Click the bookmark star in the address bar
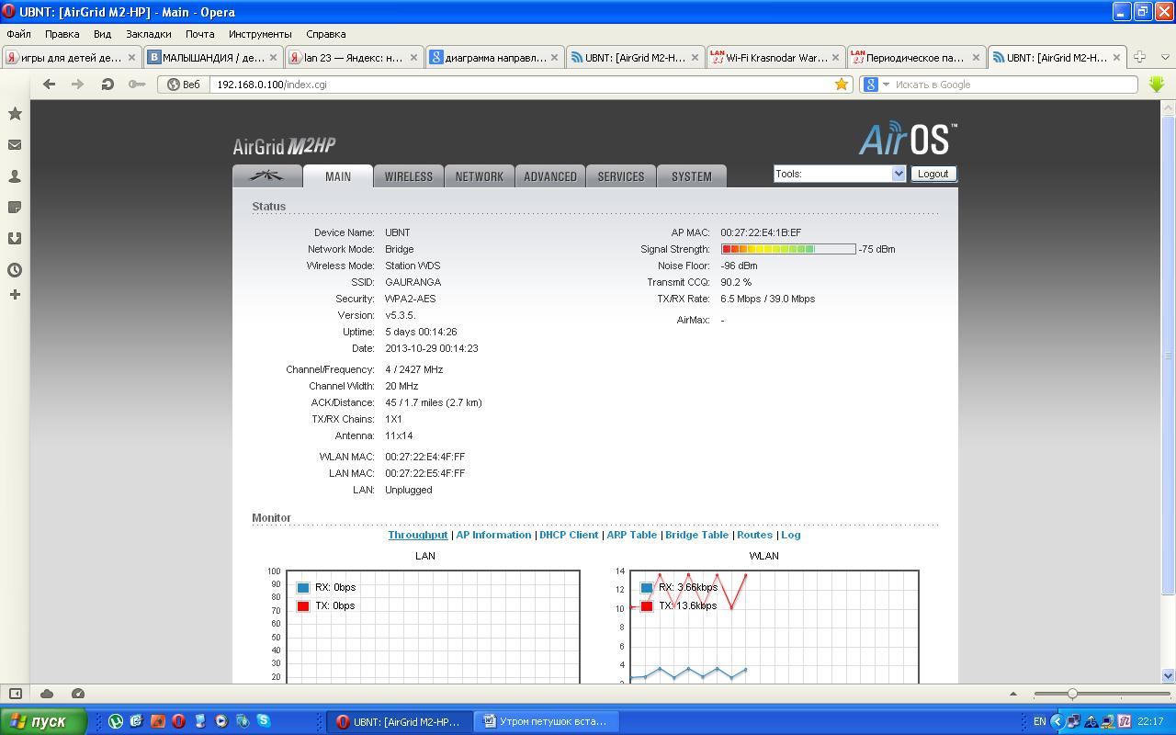Viewport: 1176px width, 735px height. [x=842, y=84]
